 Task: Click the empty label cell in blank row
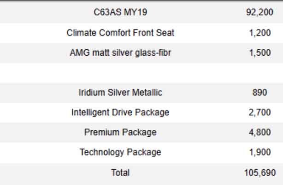pos(120,73)
